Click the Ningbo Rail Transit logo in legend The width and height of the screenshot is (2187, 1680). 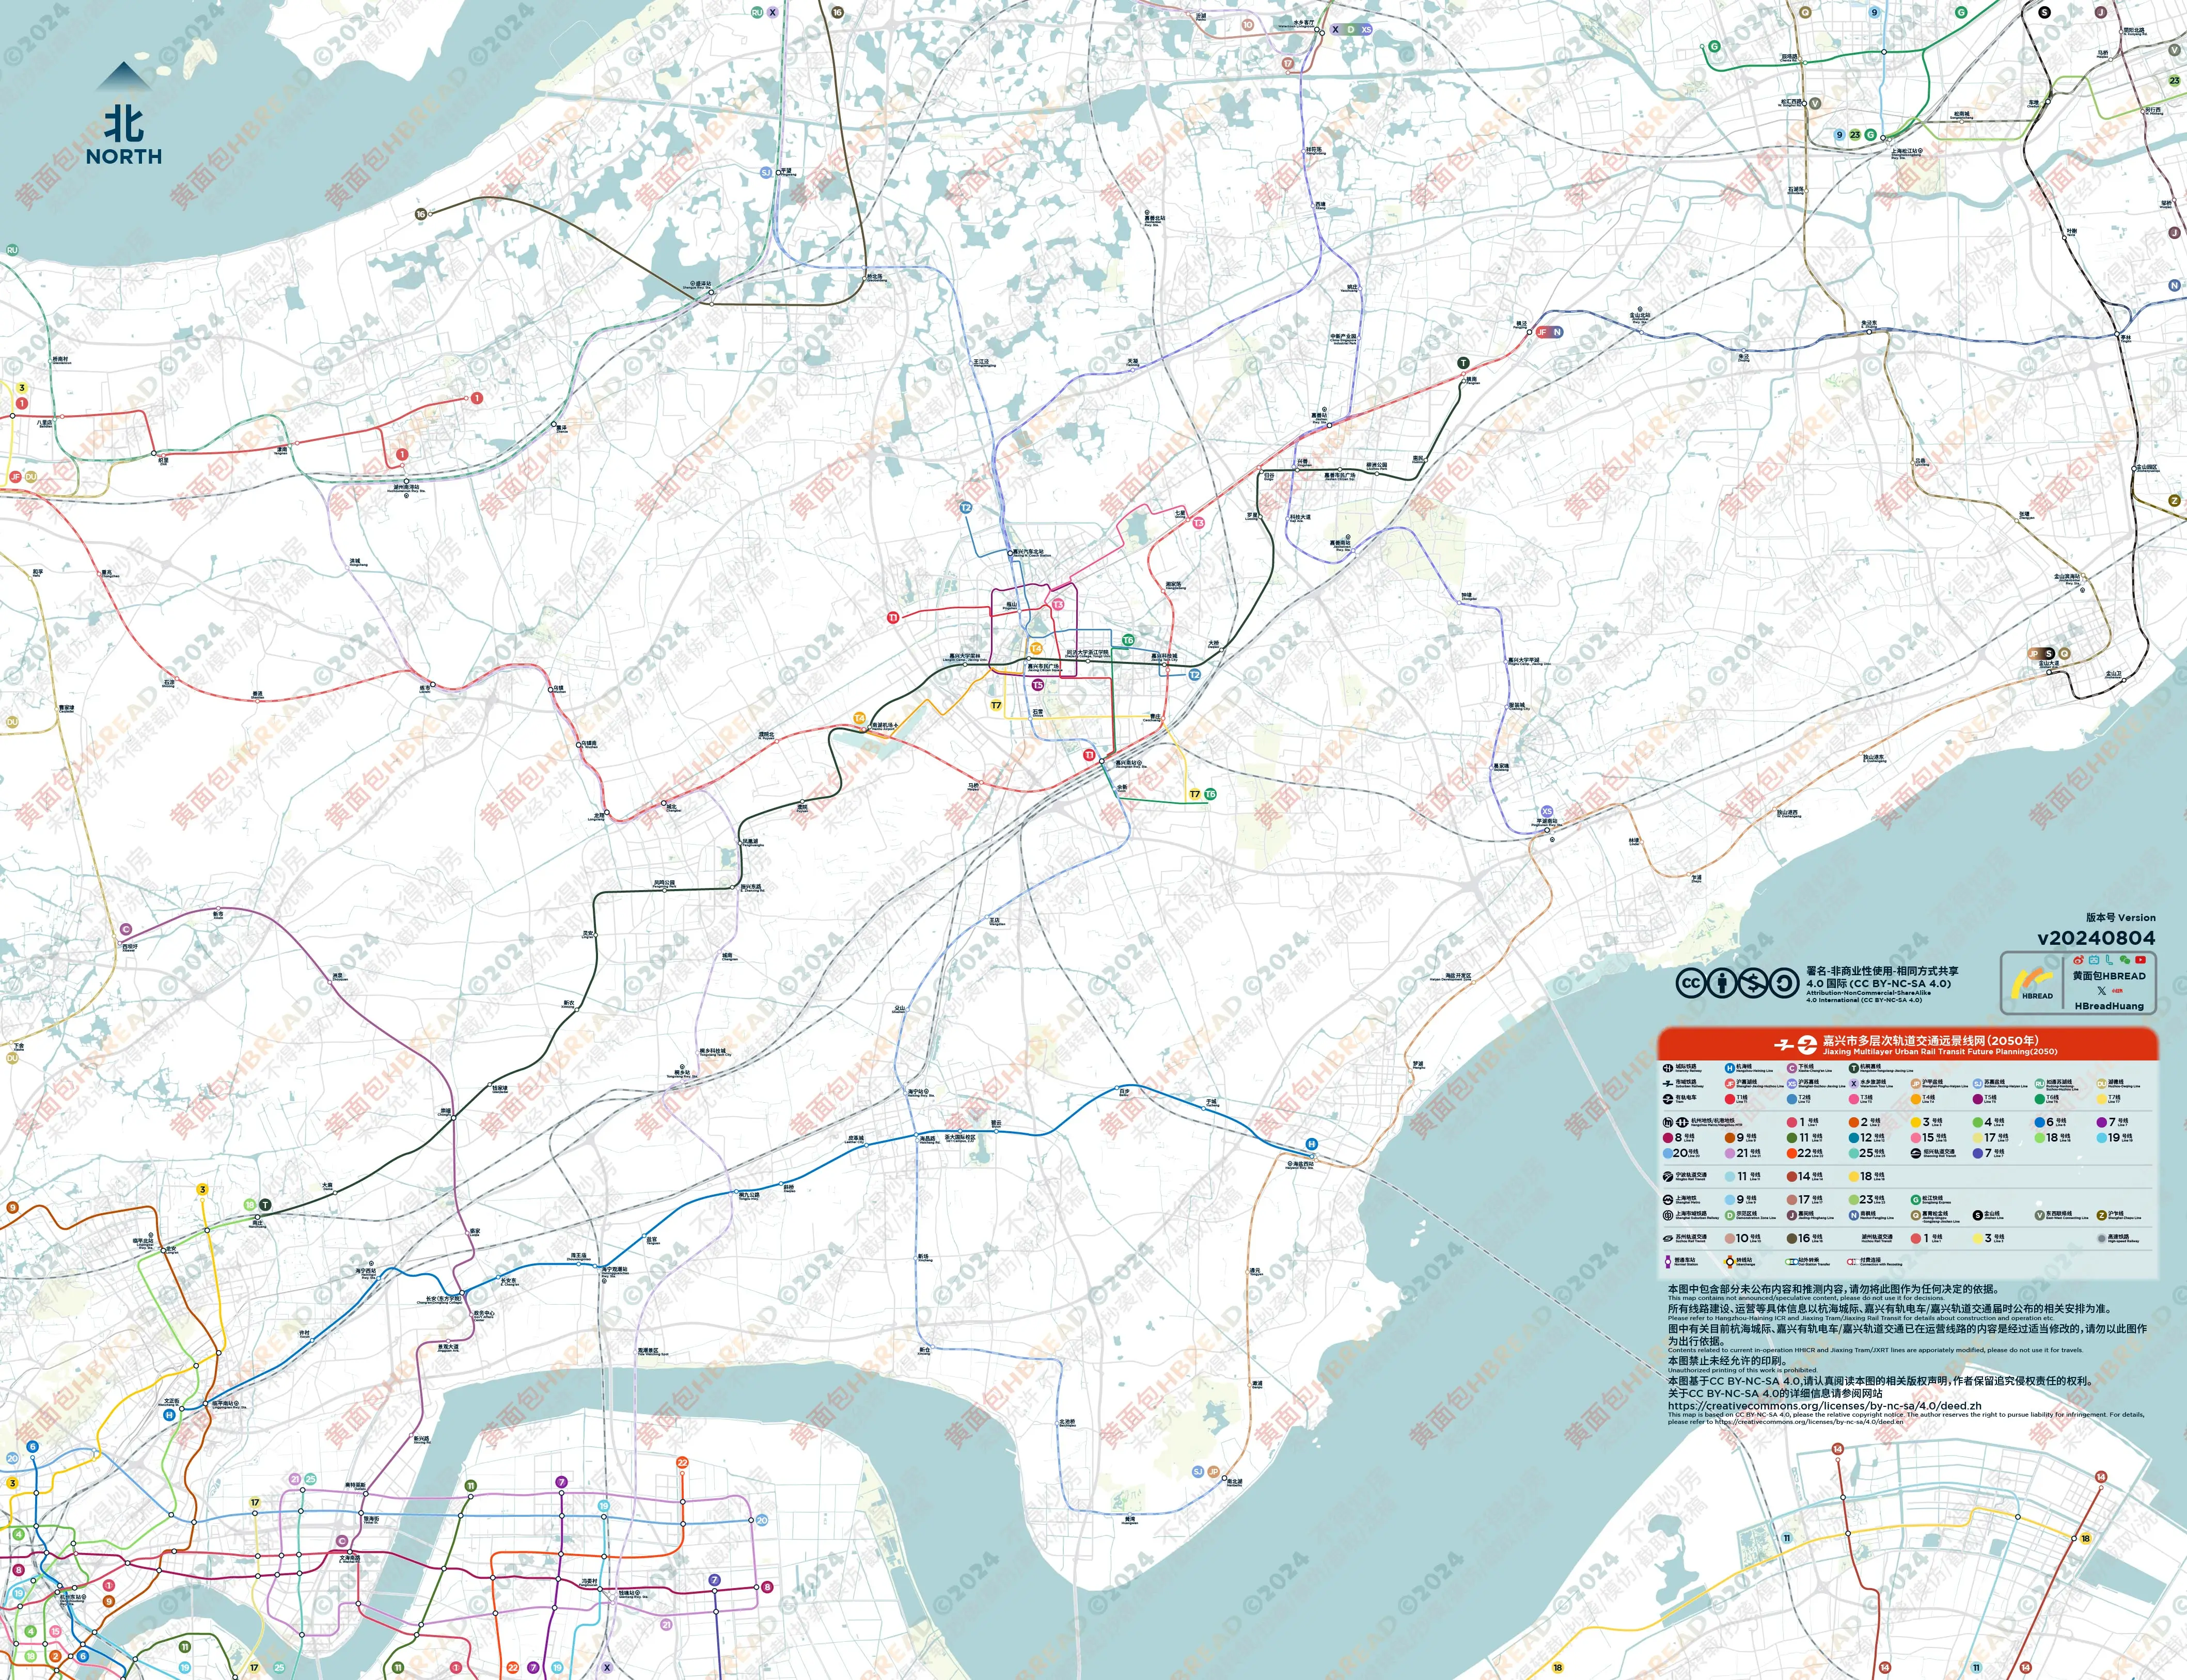(1668, 1177)
